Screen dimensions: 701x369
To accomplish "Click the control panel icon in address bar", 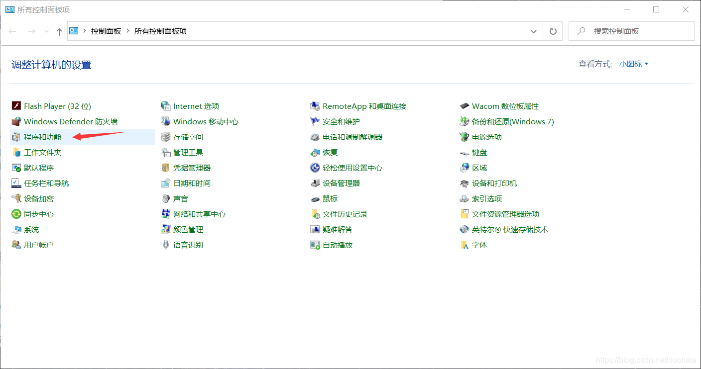I will pos(74,31).
